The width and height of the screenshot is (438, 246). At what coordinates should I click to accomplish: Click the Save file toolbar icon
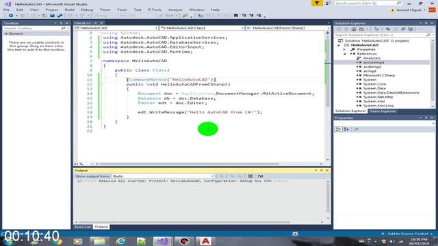(52, 16)
